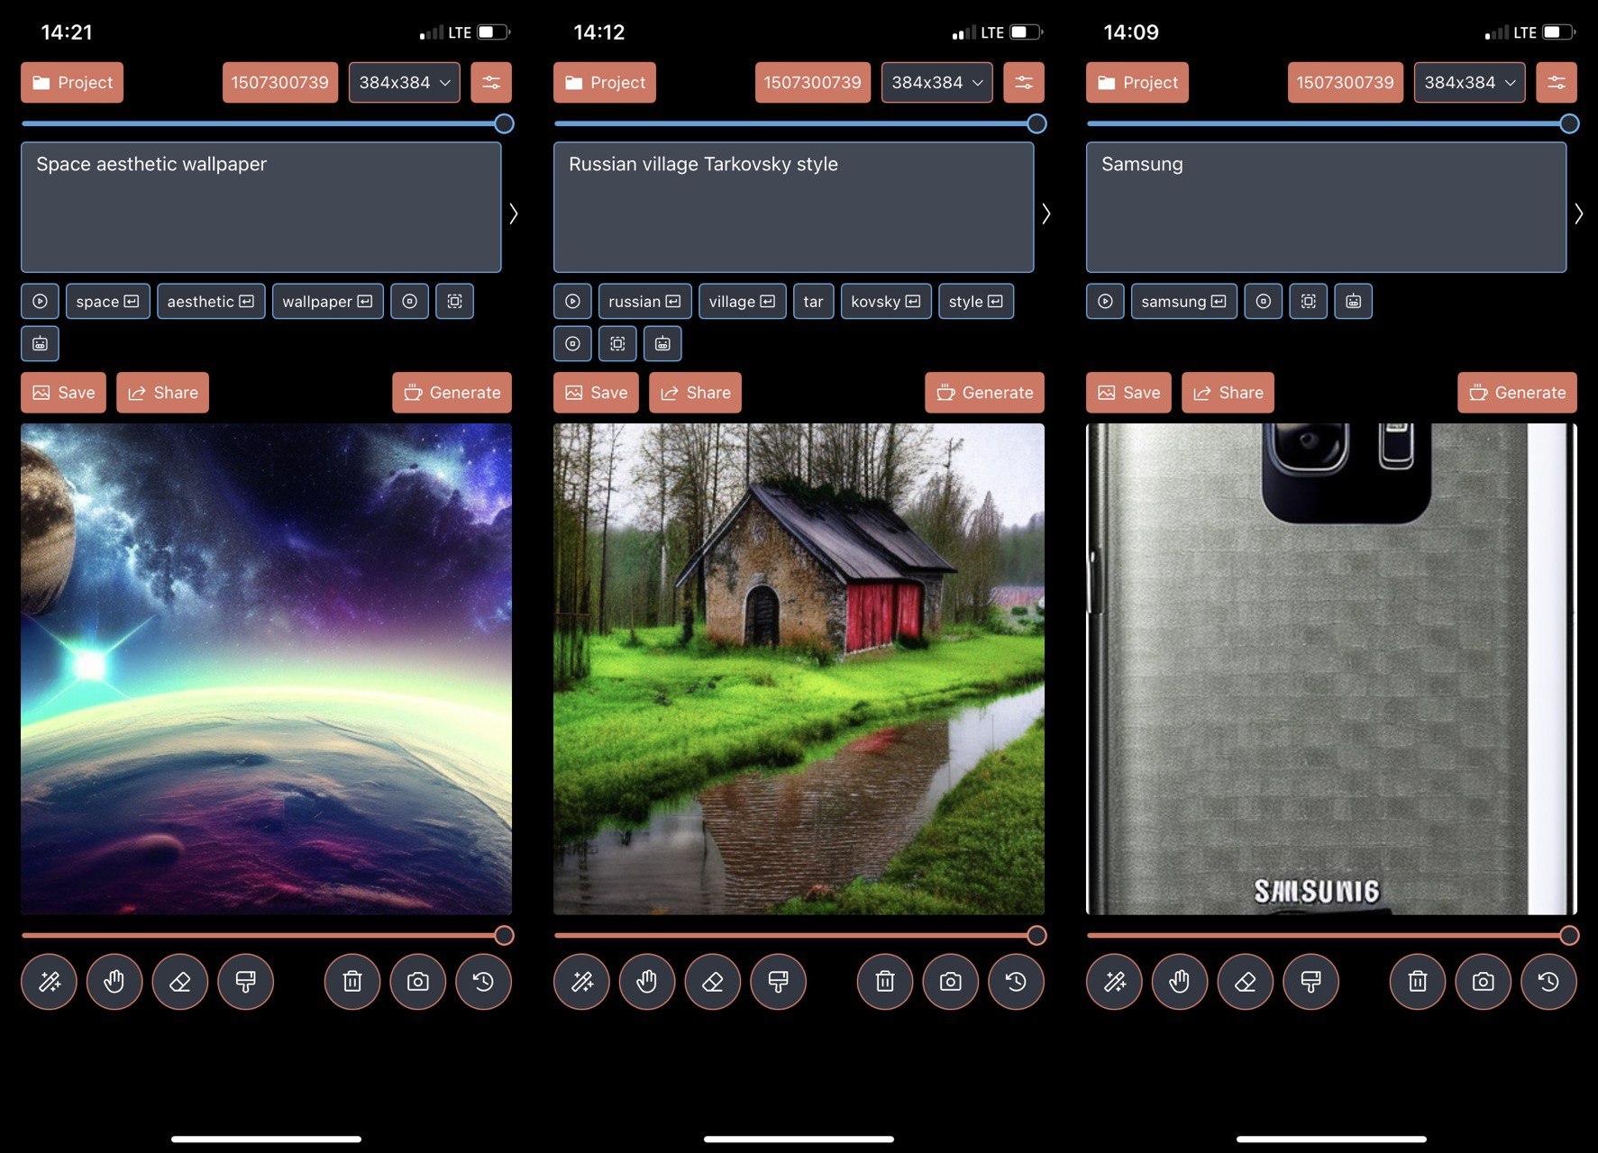
Task: Toggle the 'tar' token tag
Action: [x=814, y=302]
